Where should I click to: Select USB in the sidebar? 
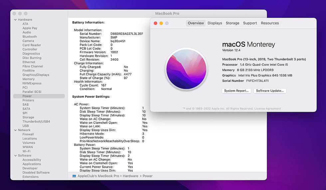point(26,126)
